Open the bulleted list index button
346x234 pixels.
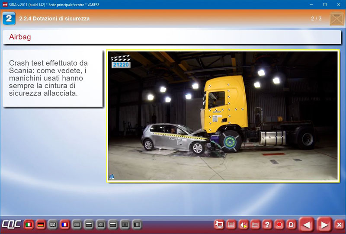[x=255, y=224]
